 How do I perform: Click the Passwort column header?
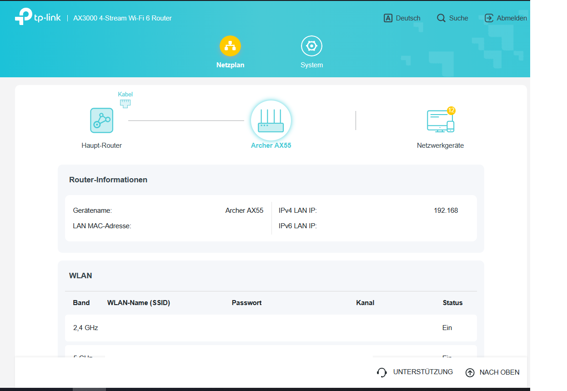click(246, 303)
